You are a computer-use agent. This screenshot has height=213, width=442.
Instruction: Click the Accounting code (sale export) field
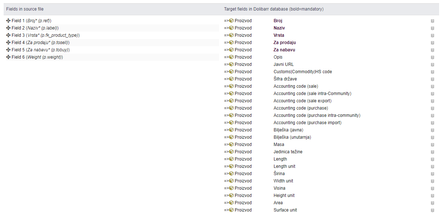pos(302,101)
